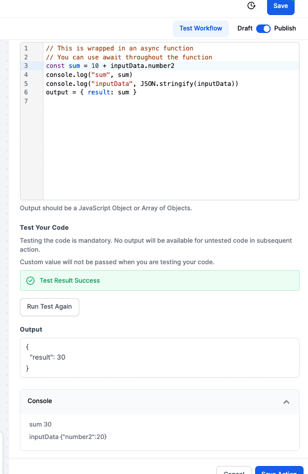Screen dimensions: 308x474
Task: Click the green success checkmark icon
Action: click(30, 281)
